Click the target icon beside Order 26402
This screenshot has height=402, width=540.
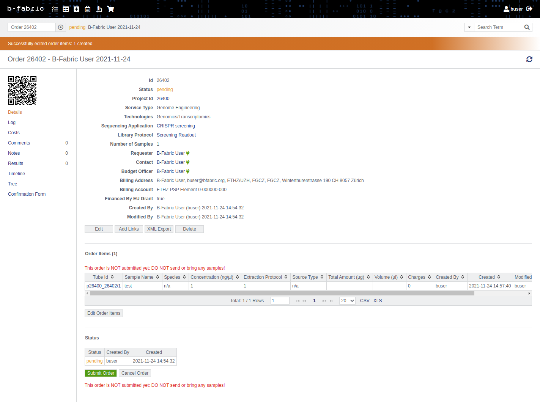61,27
